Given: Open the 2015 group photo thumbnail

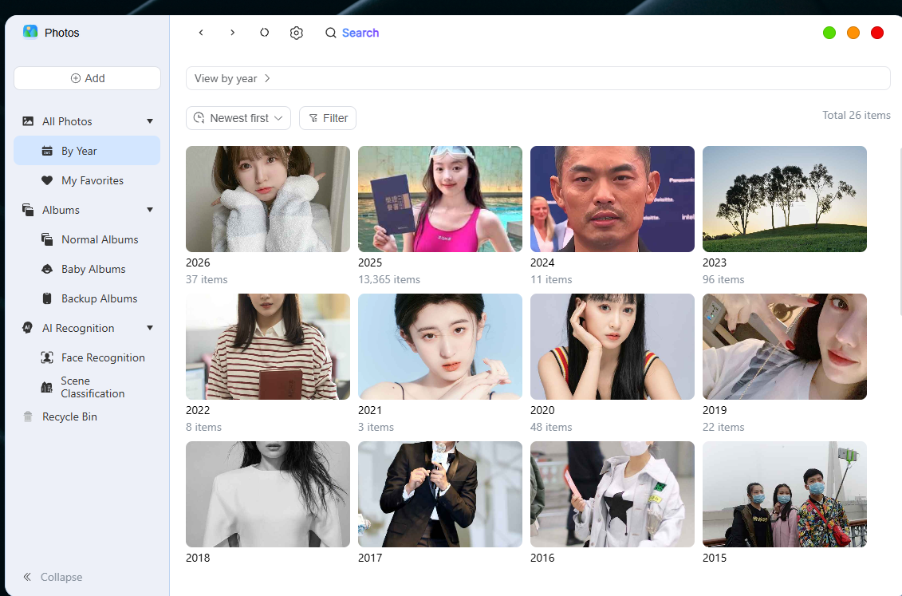Looking at the screenshot, I should pyautogui.click(x=785, y=494).
